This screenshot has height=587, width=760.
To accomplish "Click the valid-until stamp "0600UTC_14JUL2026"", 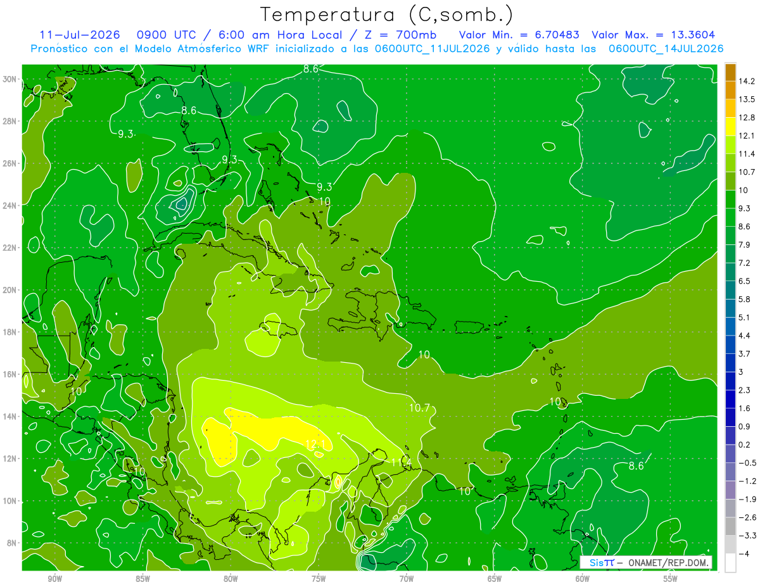I will [x=666, y=48].
